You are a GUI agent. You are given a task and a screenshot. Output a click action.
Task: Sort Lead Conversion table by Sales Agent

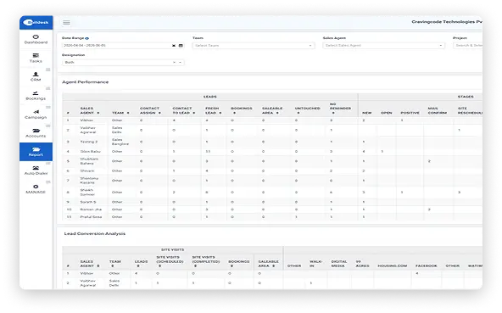click(x=98, y=266)
